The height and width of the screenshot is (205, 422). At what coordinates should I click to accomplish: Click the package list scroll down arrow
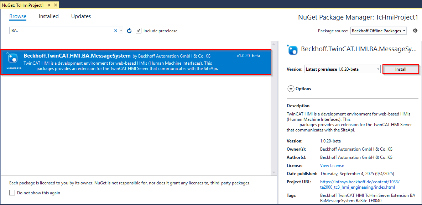tap(273, 172)
